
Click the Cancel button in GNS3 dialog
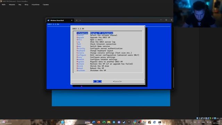(117, 82)
